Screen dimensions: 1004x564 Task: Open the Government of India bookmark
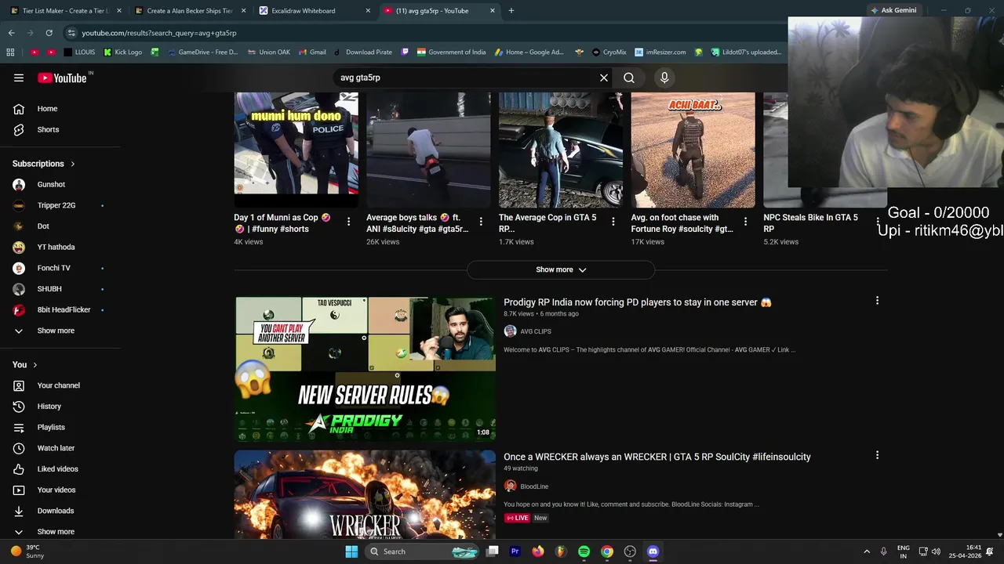(451, 52)
